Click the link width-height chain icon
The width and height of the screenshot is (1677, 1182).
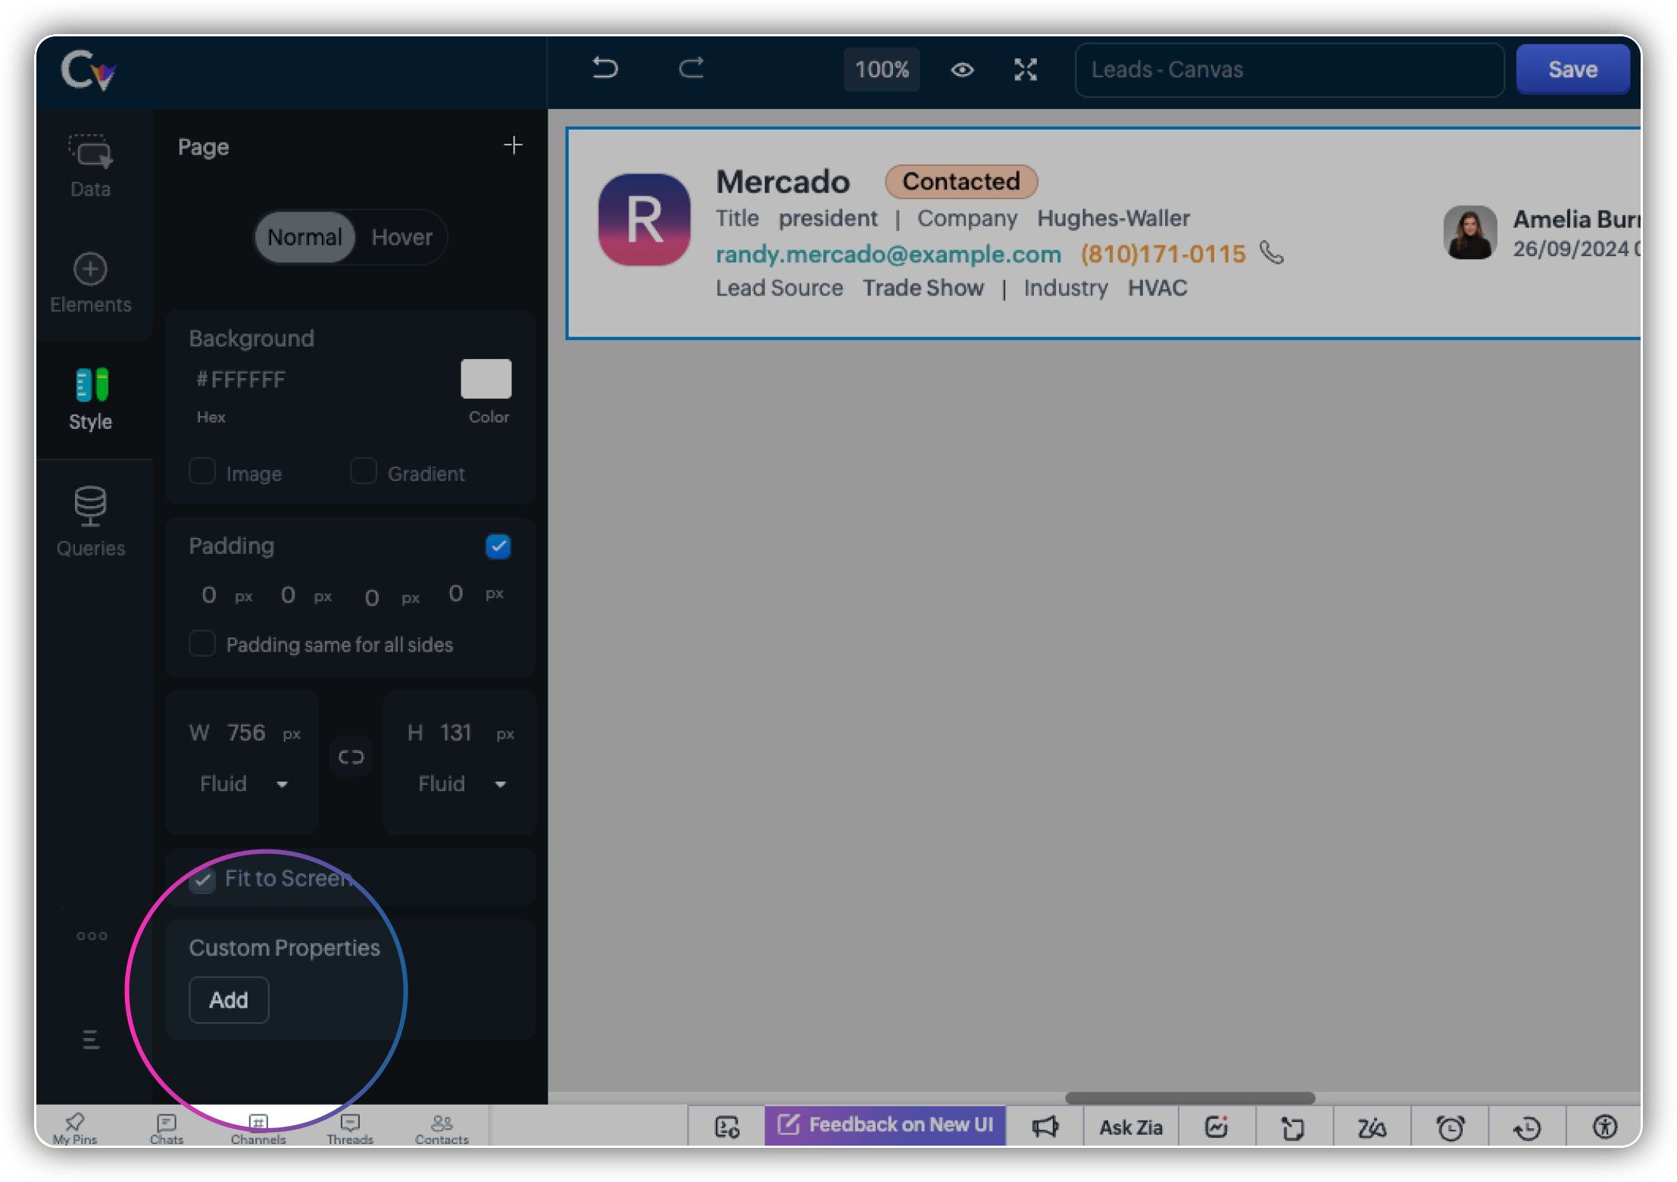tap(351, 756)
